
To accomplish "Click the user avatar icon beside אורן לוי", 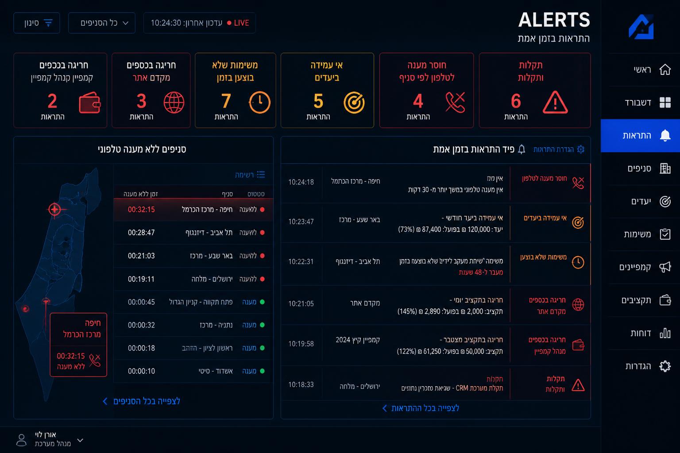I will (21, 440).
